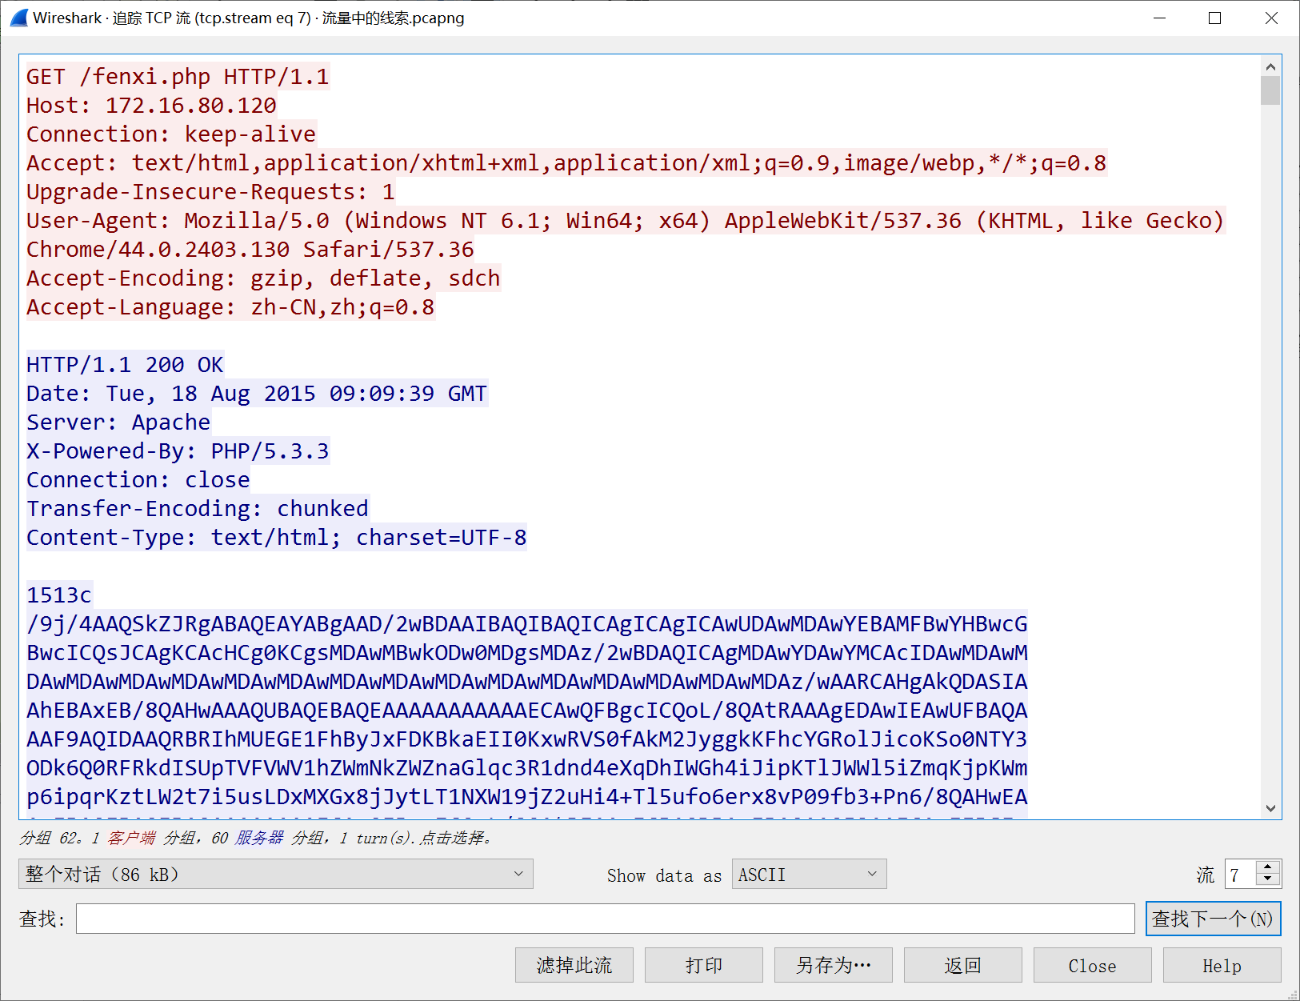This screenshot has height=1001, width=1300.
Task: Click the chunk size '1513c' line
Action: 59,595
